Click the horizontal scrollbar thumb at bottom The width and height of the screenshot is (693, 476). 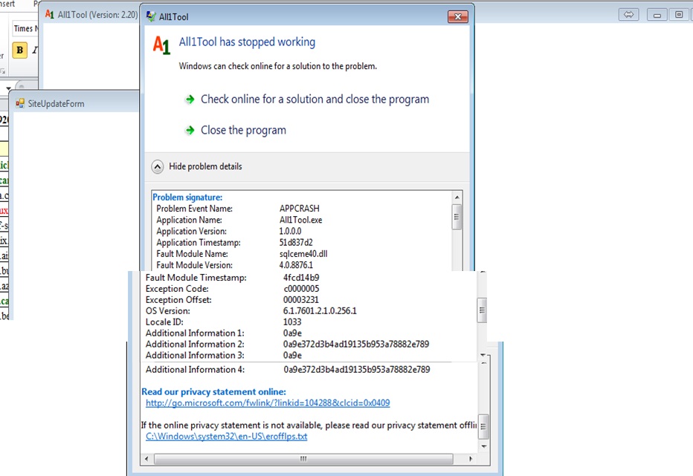pyautogui.click(x=303, y=459)
